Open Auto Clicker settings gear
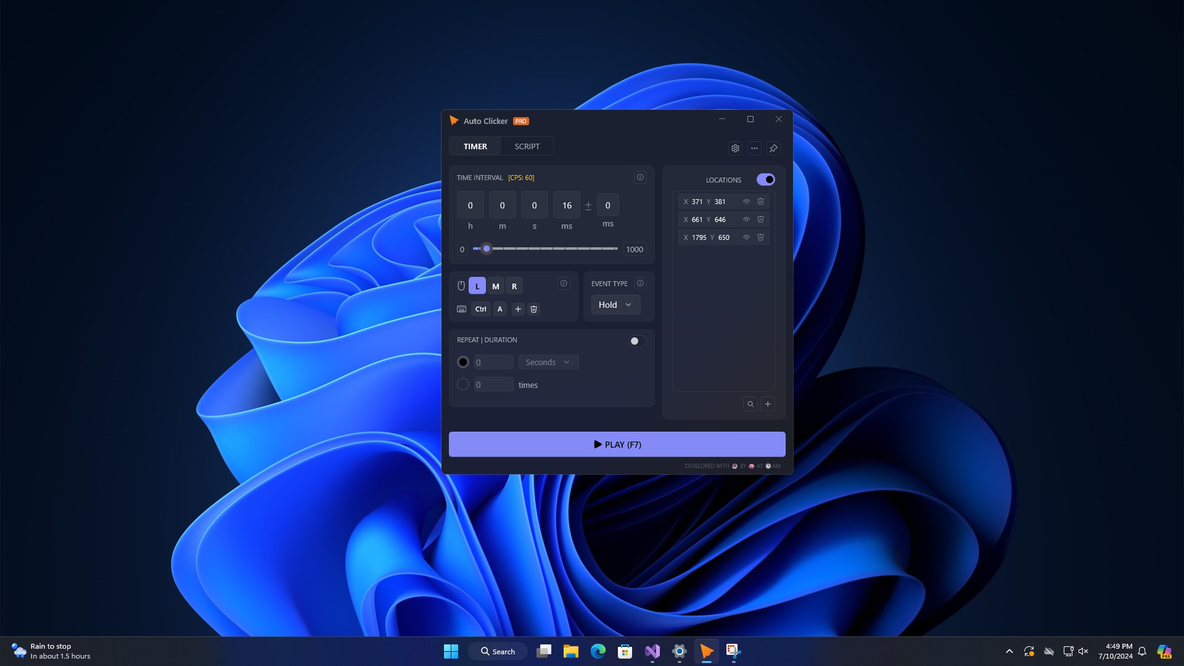The image size is (1184, 666). (735, 148)
